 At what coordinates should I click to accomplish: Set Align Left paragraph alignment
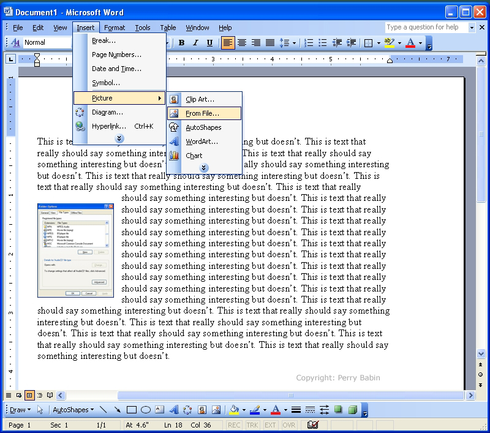point(227,42)
